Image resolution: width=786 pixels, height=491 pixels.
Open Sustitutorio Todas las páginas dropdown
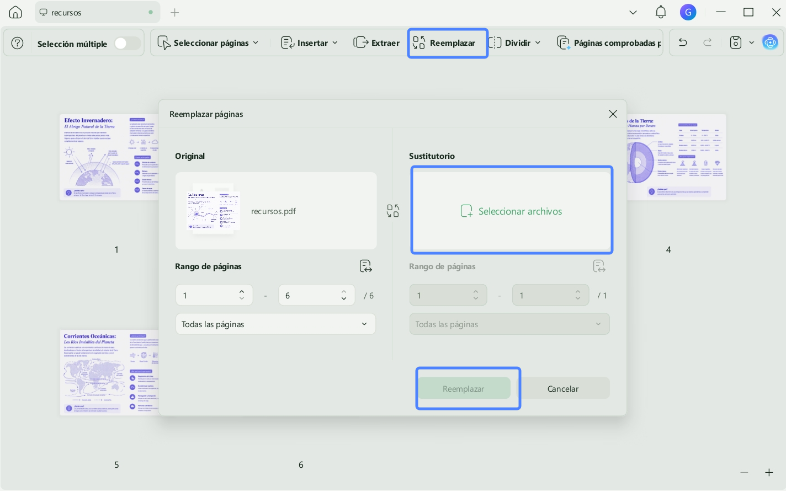point(509,324)
